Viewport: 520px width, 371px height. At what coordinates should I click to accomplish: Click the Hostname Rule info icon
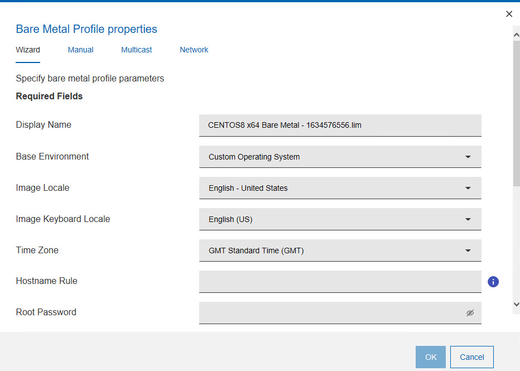coord(493,282)
